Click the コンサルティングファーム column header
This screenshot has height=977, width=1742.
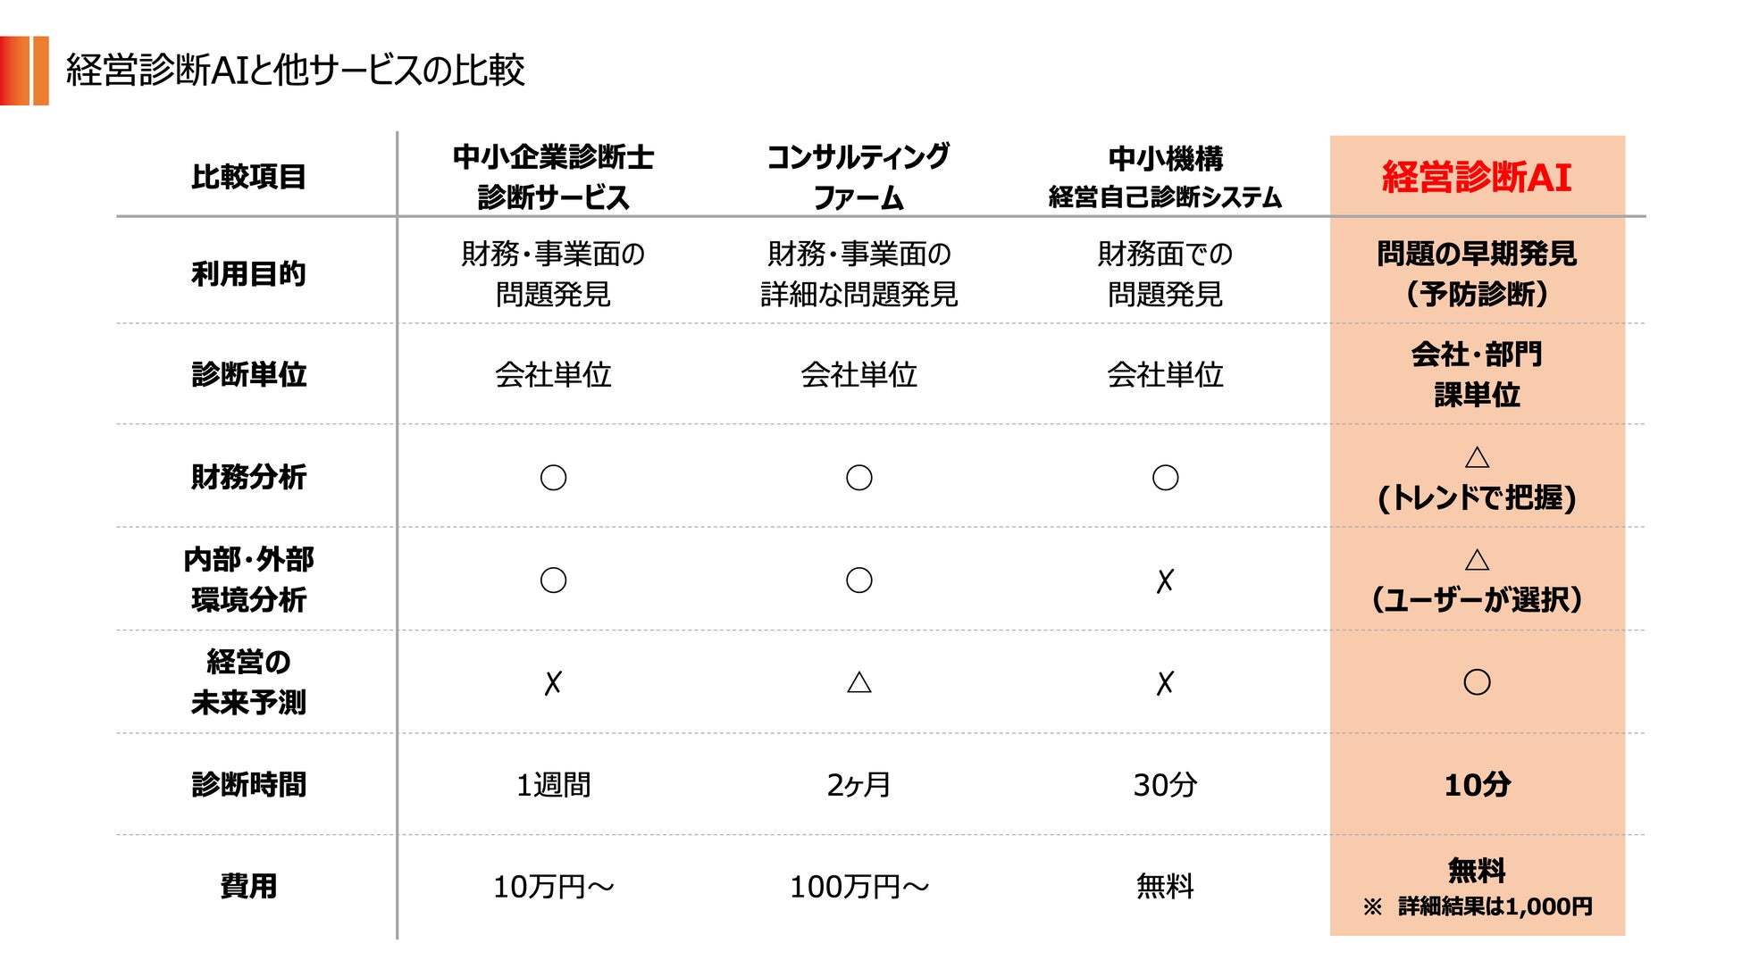pos(858,177)
